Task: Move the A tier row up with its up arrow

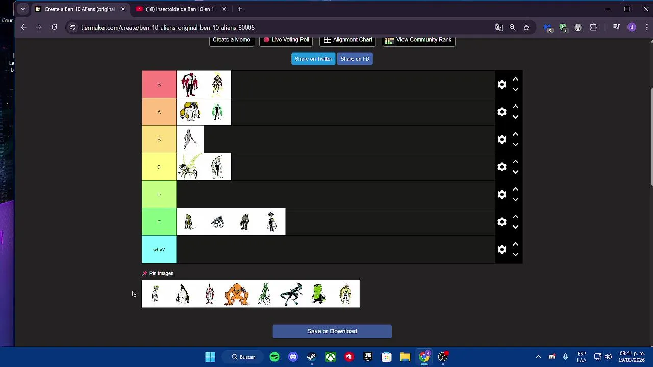Action: pos(515,107)
